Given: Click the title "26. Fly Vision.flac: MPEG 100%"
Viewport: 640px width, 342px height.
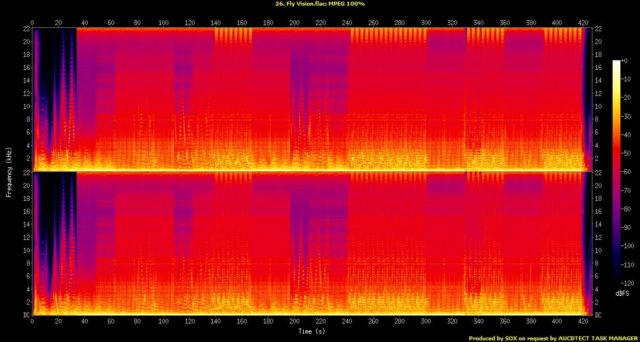Looking at the screenshot, I should (320, 4).
